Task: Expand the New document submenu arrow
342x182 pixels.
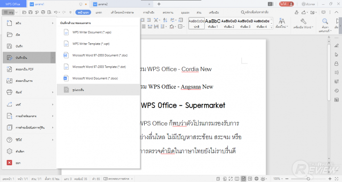Action: pyautogui.click(x=53, y=23)
